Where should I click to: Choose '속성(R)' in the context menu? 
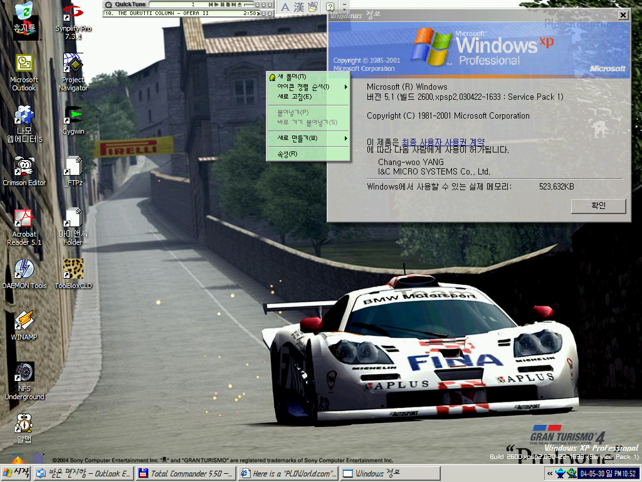point(287,154)
